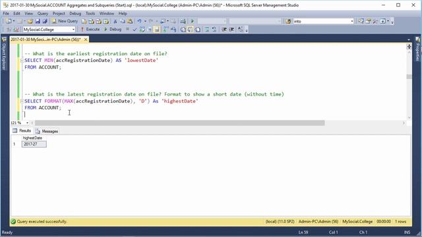Screen dimensions: 422x237
Task: Open the File menu
Action: point(6,13)
